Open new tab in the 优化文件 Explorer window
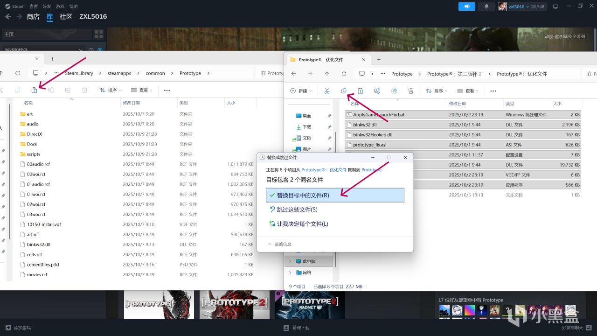The height and width of the screenshot is (336, 597). [x=379, y=59]
